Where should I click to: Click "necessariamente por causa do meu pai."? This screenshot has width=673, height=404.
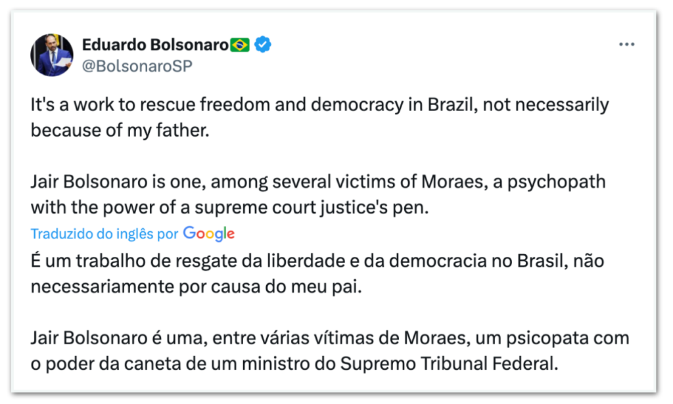196,286
